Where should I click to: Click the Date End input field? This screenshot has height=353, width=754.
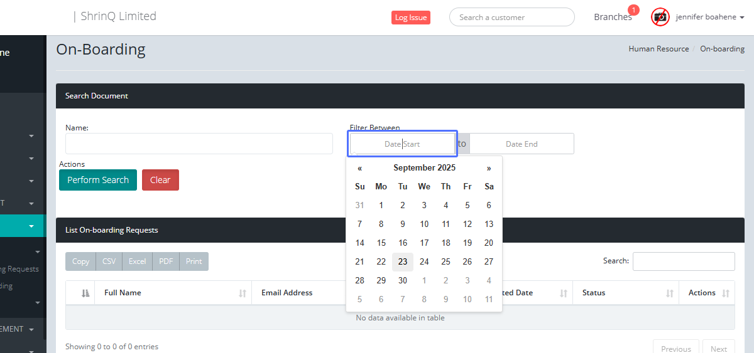(522, 144)
